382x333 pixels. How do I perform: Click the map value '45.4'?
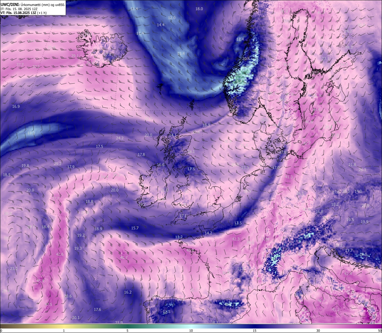point(40,281)
